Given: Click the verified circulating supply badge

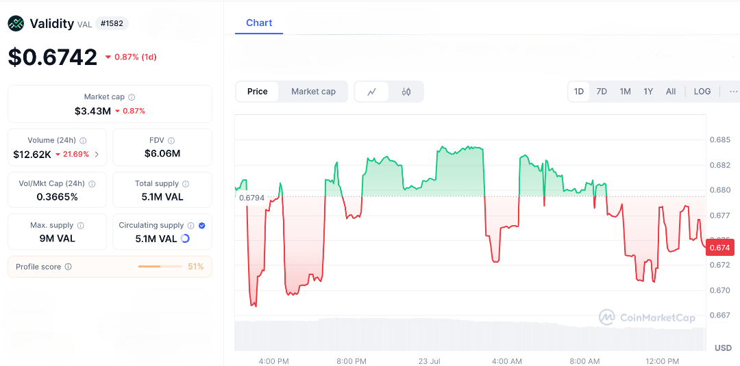Looking at the screenshot, I should [x=201, y=225].
